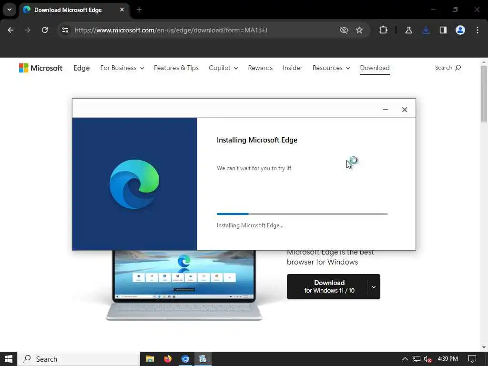Select the installer app in taskbar
Image resolution: width=488 pixels, height=366 pixels.
(203, 359)
